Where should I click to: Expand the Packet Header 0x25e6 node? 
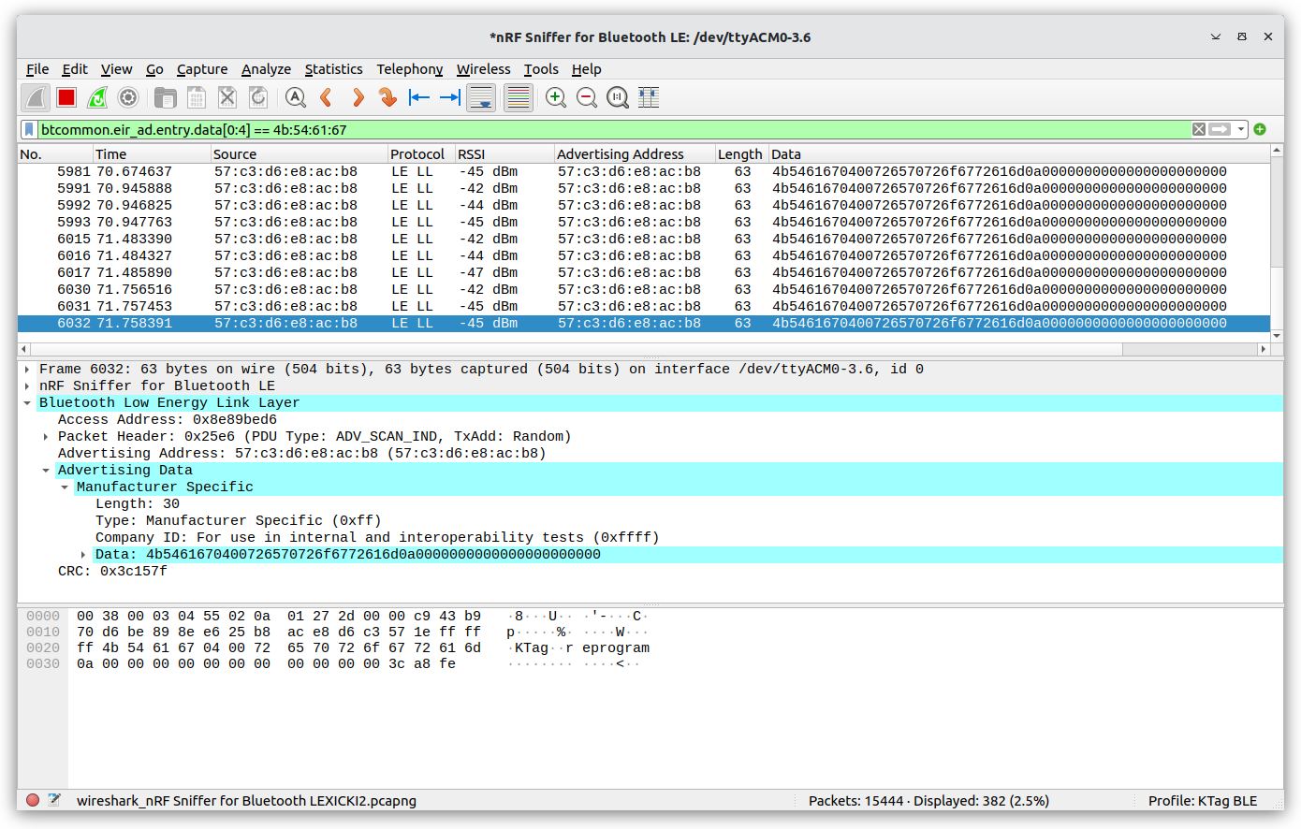(x=46, y=437)
